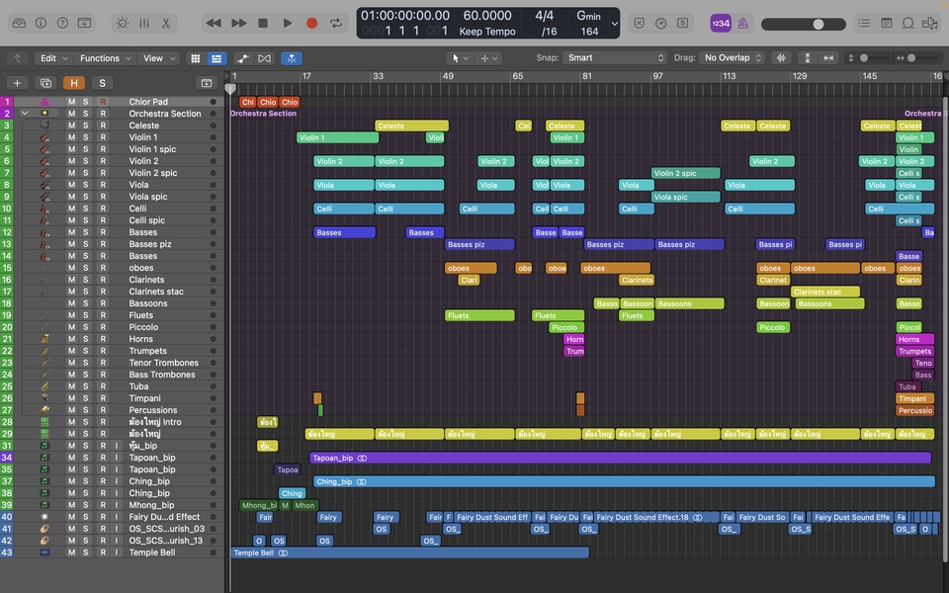Open the Functions menu

pos(105,58)
